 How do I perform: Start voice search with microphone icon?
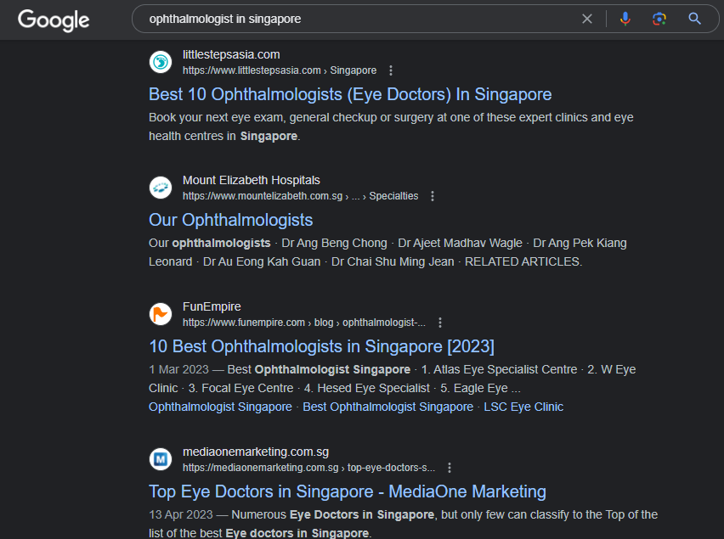pos(625,19)
